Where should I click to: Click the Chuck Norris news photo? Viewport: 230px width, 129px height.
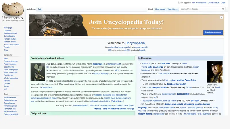click(x=214, y=72)
